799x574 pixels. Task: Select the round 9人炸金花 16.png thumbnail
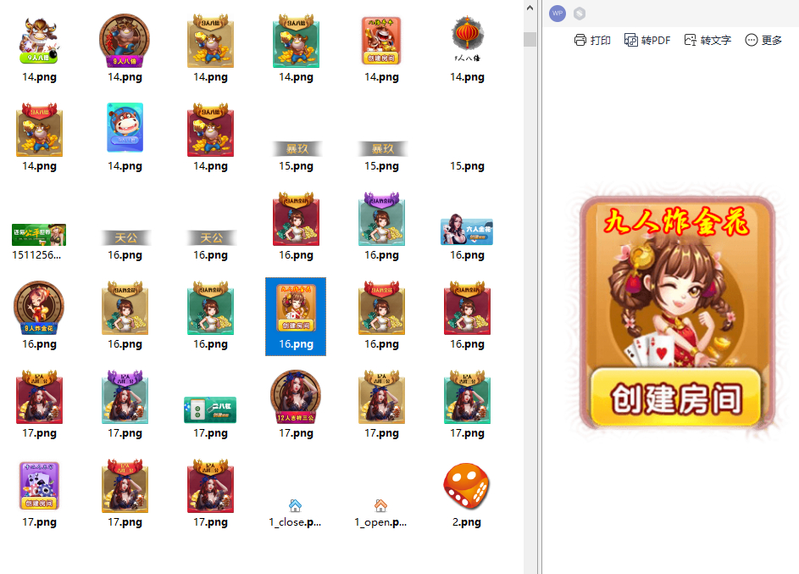click(x=39, y=309)
